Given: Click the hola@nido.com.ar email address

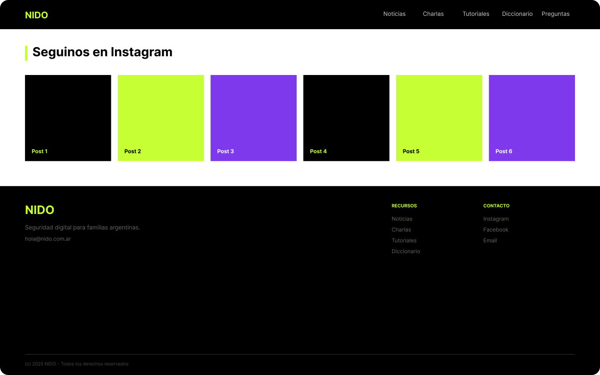Looking at the screenshot, I should [x=48, y=239].
